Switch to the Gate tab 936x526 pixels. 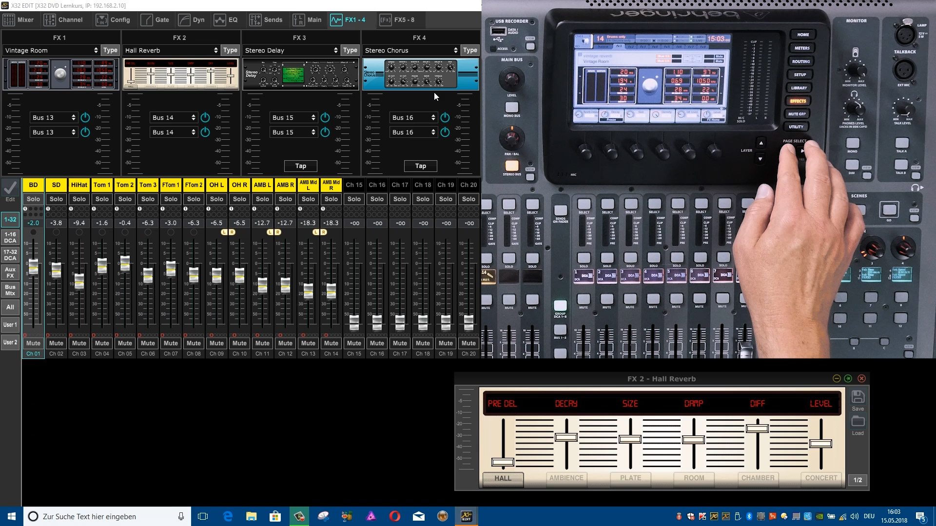pyautogui.click(x=155, y=20)
